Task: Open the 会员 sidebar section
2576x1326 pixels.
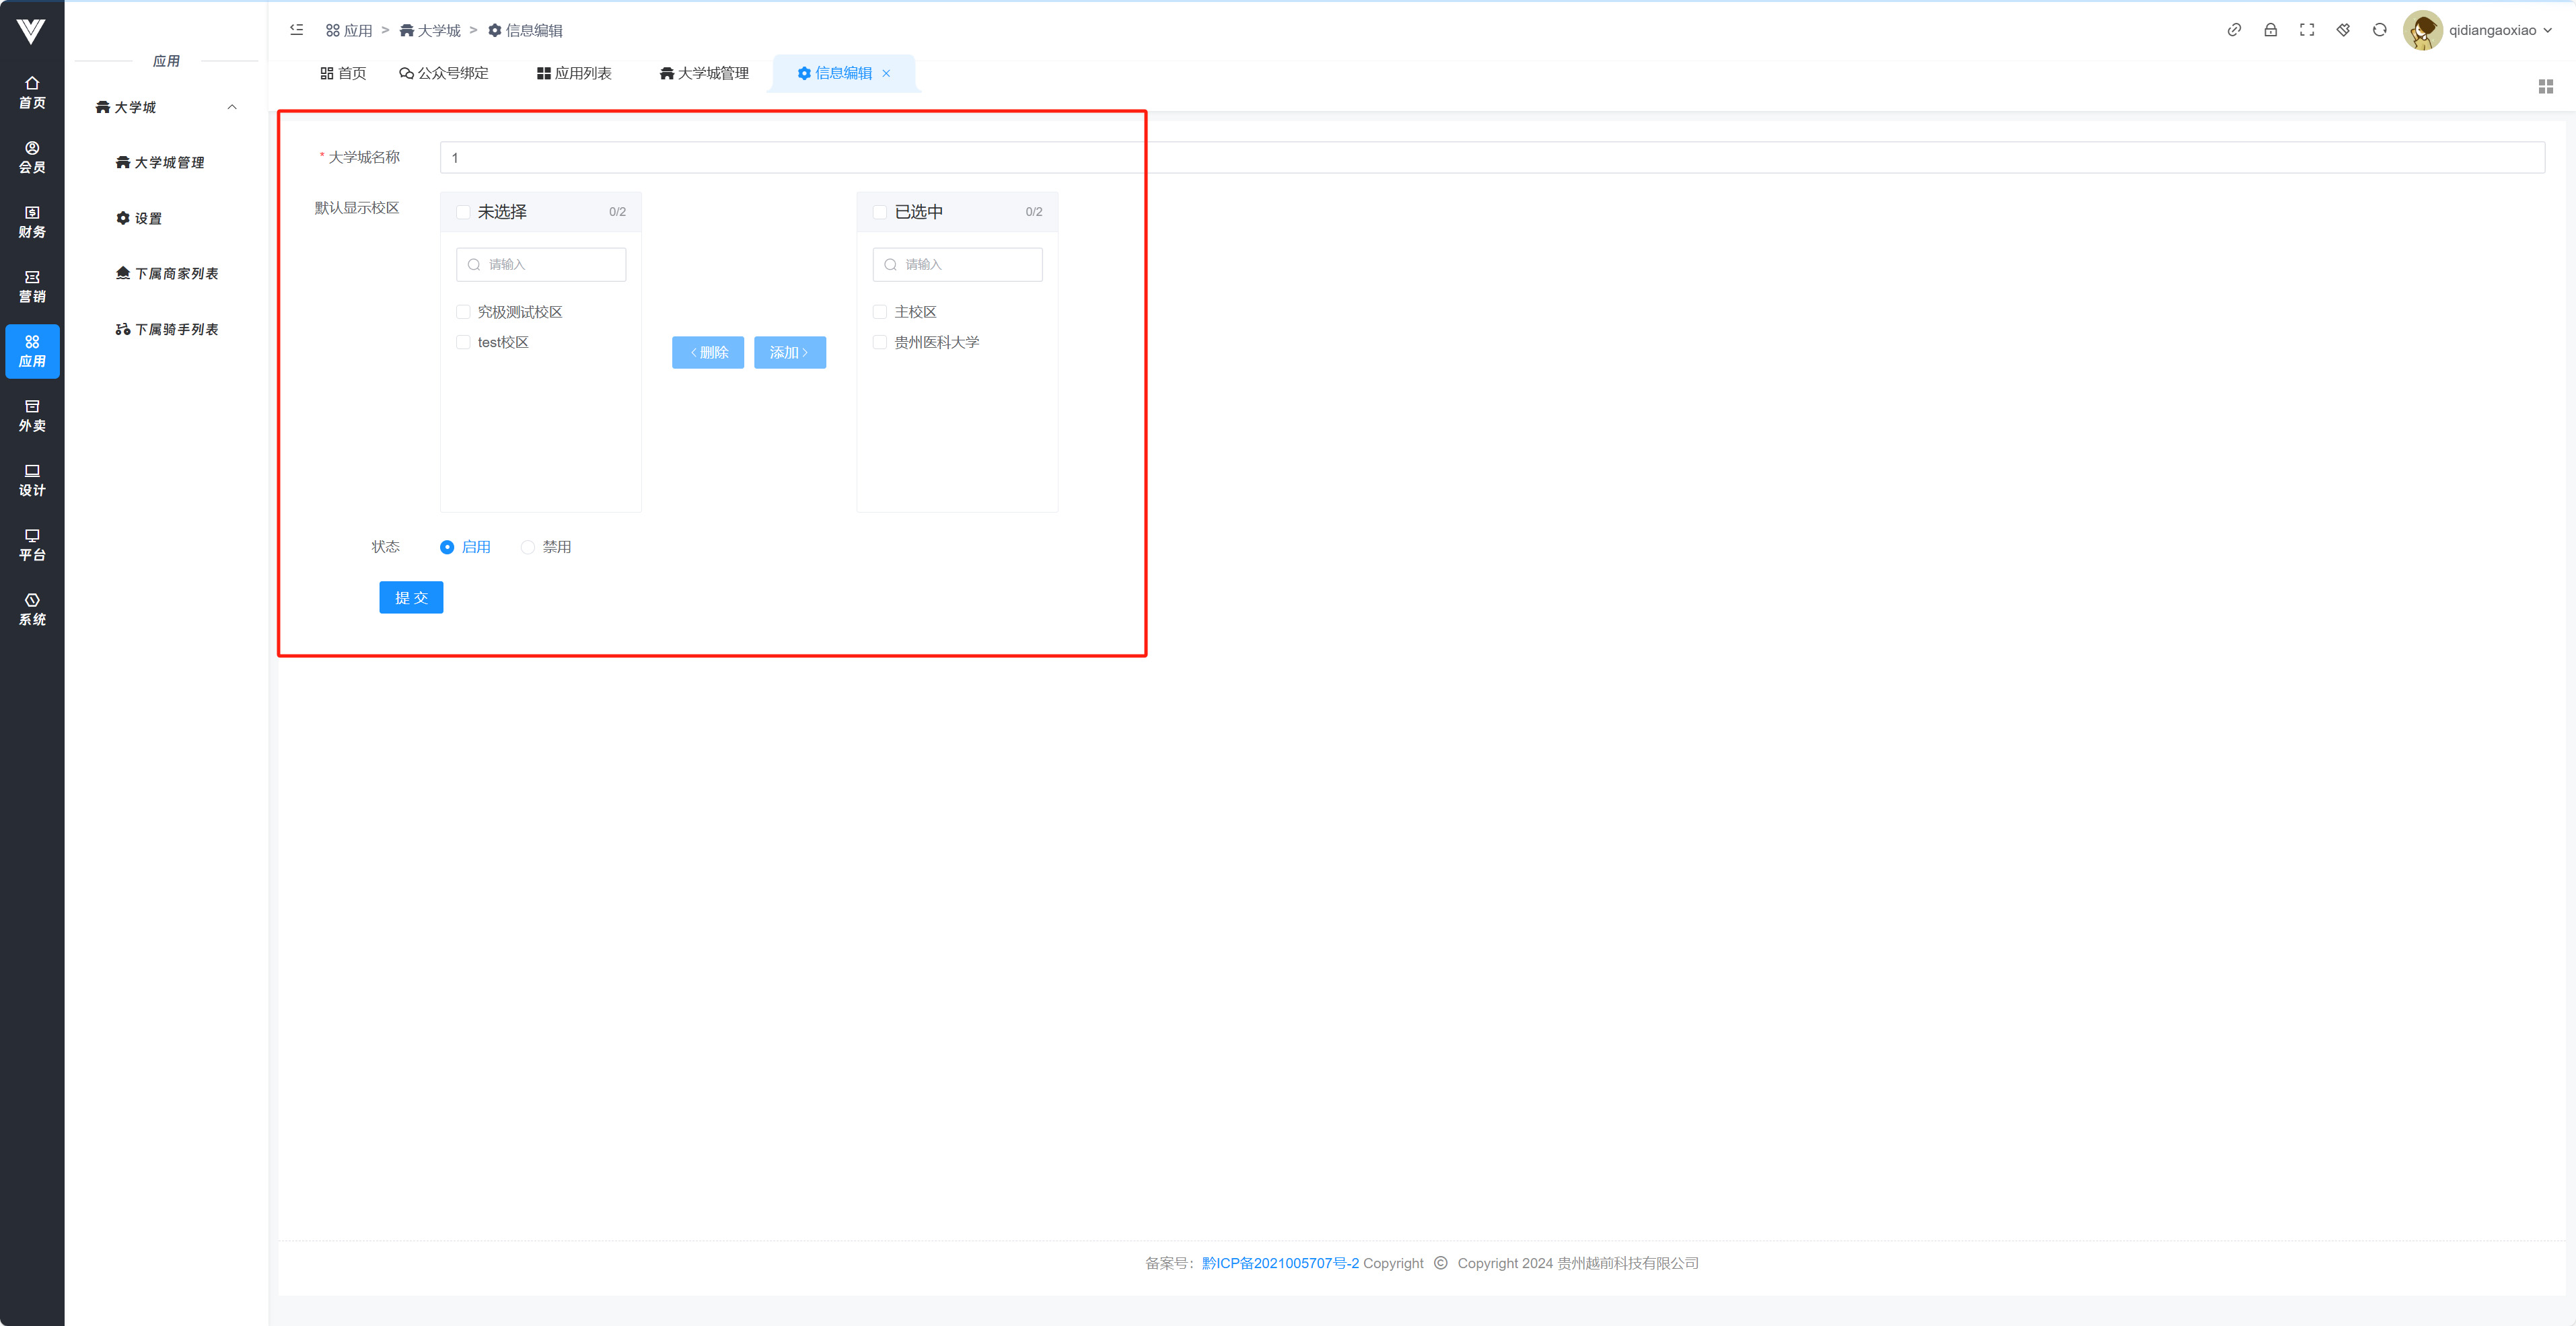Action: click(x=32, y=157)
